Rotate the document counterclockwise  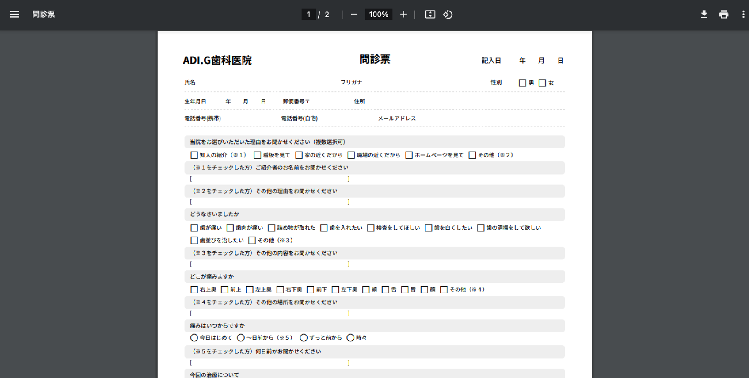(x=447, y=14)
